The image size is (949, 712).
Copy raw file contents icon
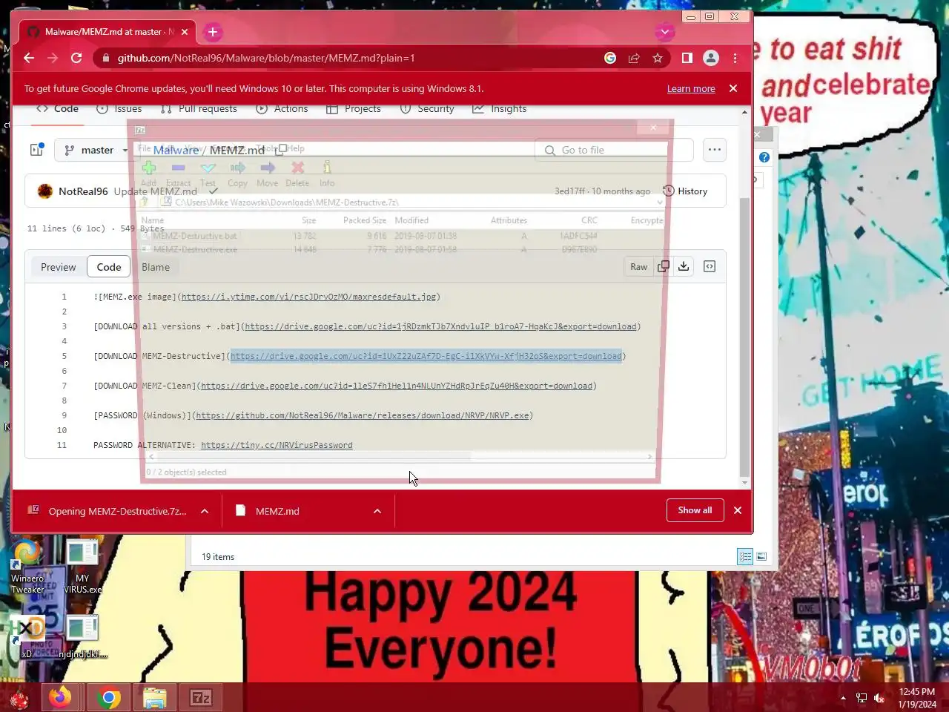(664, 267)
